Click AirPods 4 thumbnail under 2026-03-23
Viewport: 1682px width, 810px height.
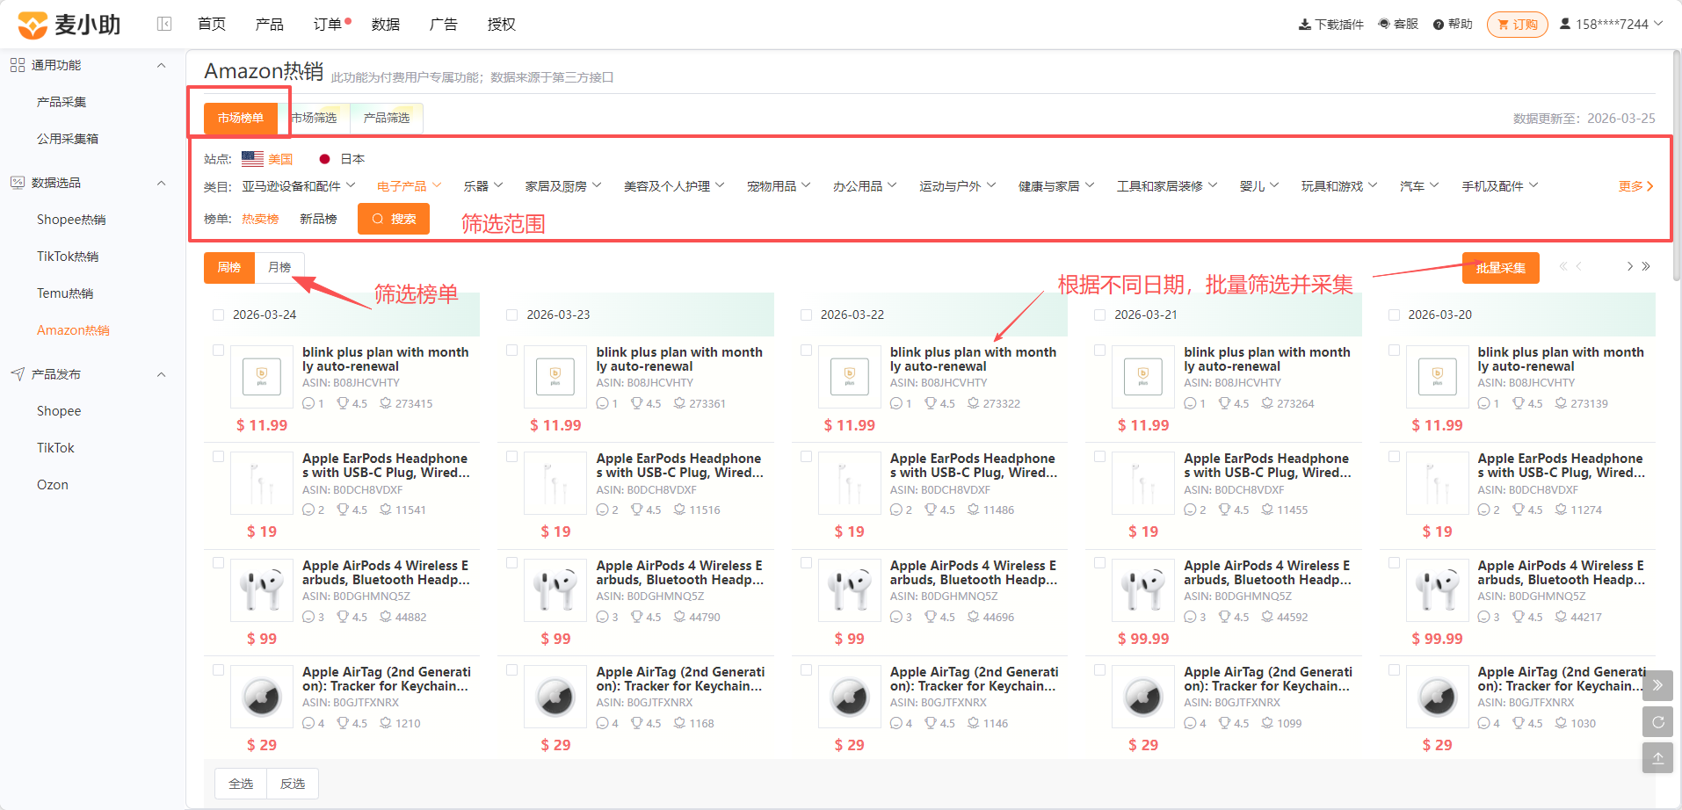(x=555, y=590)
